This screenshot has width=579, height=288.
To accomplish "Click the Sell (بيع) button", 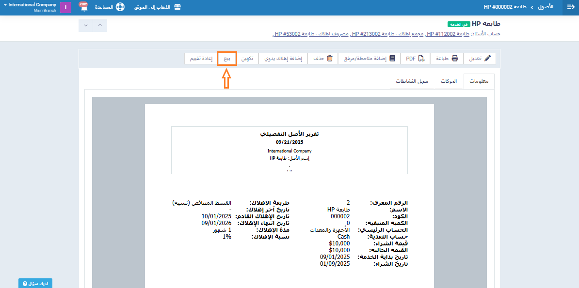I will 227,59.
